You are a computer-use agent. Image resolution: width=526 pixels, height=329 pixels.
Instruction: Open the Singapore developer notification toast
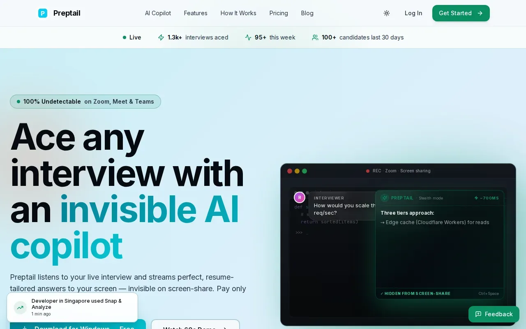click(72, 307)
